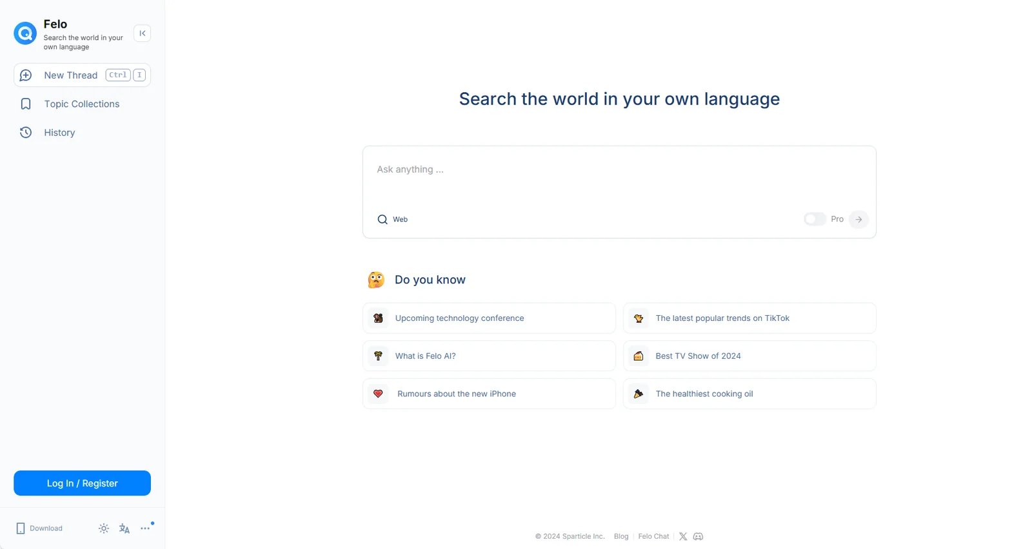
Task: Enable the Pro search toggle
Action: point(815,219)
